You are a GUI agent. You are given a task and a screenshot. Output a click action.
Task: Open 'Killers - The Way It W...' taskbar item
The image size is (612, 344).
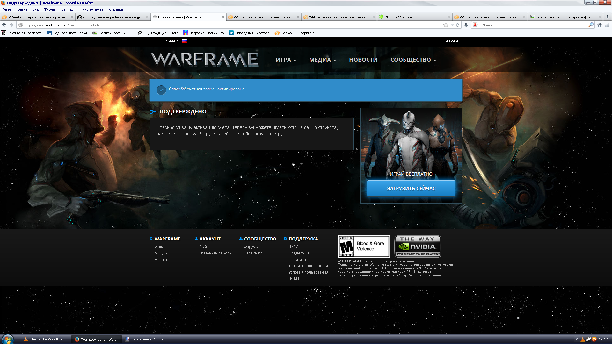click(45, 339)
